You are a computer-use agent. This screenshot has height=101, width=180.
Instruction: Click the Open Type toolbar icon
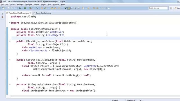click(52, 8)
